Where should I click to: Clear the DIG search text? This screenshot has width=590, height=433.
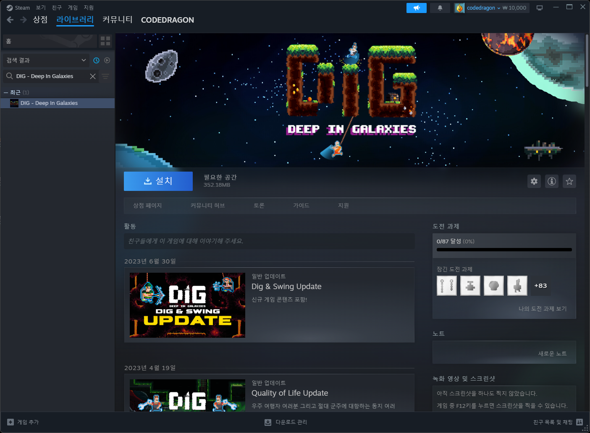(x=93, y=76)
